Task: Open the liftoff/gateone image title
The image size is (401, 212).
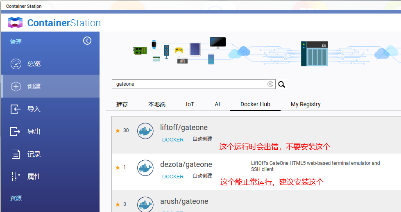Action: pyautogui.click(x=184, y=128)
